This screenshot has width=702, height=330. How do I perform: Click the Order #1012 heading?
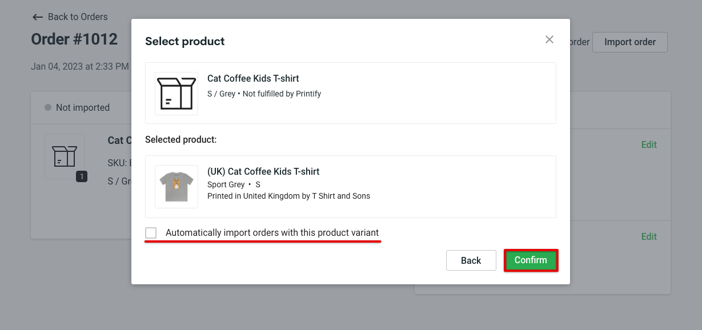pos(74,39)
